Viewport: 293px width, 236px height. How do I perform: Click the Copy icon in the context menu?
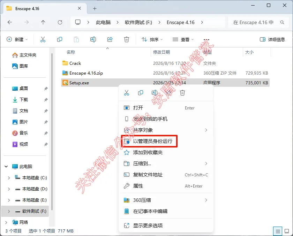pos(141,93)
